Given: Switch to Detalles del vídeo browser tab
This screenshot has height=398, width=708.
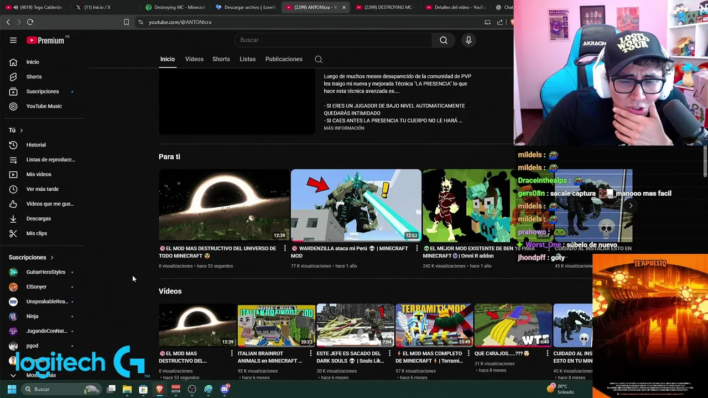Looking at the screenshot, I should click(x=456, y=7).
